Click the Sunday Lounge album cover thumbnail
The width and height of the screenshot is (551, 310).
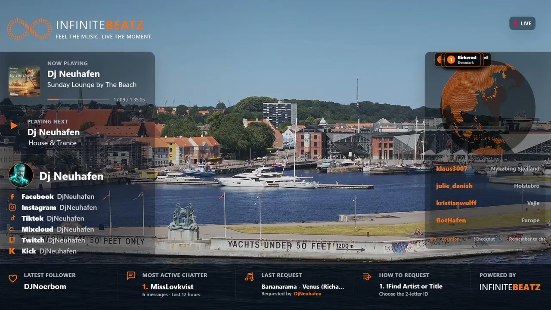point(25,81)
